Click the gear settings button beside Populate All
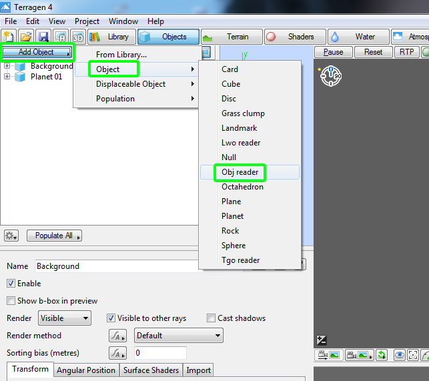Image resolution: width=429 pixels, height=381 pixels. click(x=11, y=236)
